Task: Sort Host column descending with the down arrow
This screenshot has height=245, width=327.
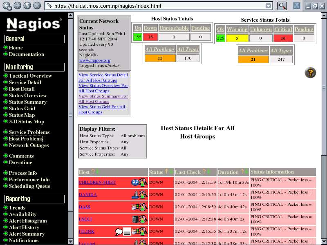Action: pyautogui.click(x=97, y=171)
